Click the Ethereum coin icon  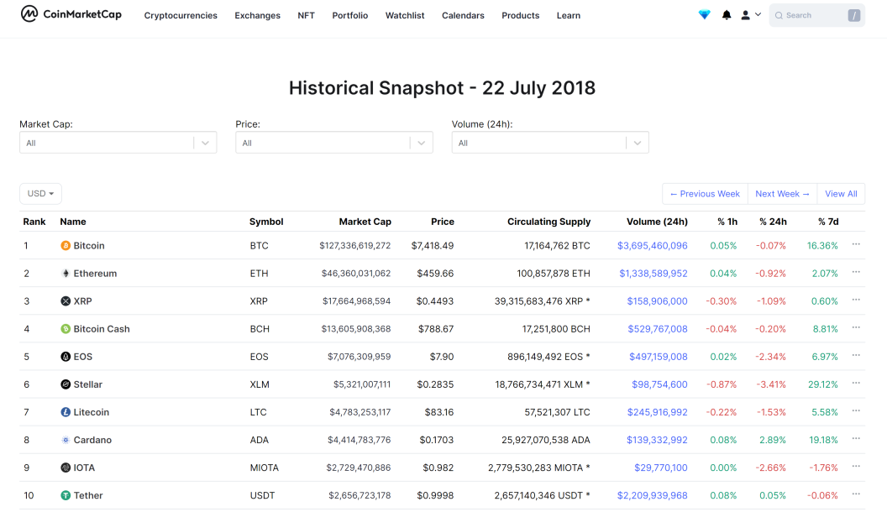pyautogui.click(x=66, y=274)
